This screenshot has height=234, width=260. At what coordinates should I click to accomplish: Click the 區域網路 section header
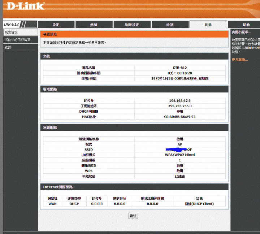pos(134,89)
